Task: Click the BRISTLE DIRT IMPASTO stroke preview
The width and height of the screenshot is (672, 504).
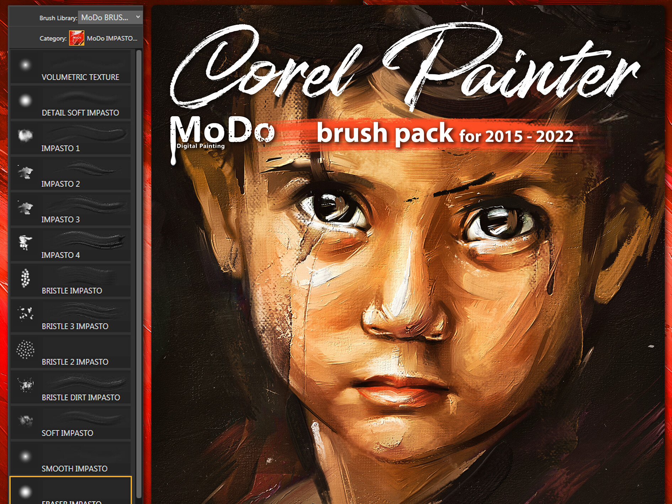Action: (x=87, y=382)
